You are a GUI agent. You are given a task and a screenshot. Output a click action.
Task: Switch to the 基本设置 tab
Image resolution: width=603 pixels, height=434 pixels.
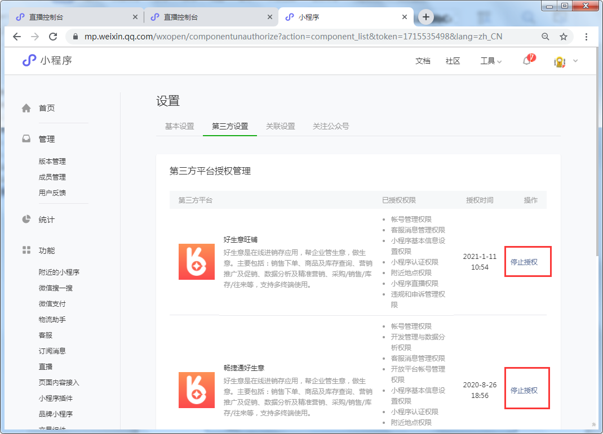(x=180, y=126)
